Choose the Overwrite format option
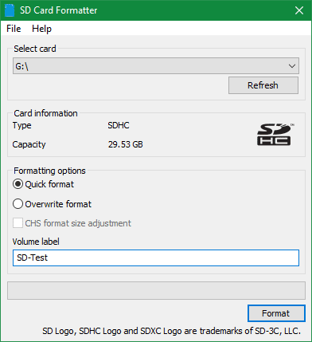The image size is (312, 342). [18, 204]
